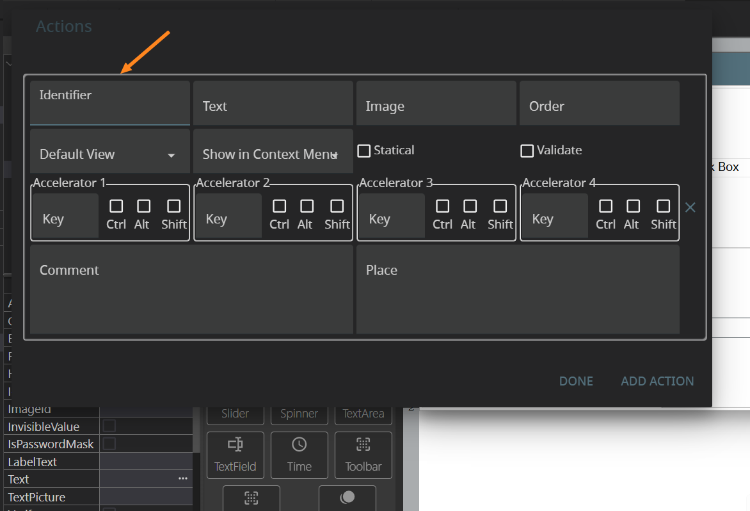Pick the Spinner widget in palette

point(299,414)
